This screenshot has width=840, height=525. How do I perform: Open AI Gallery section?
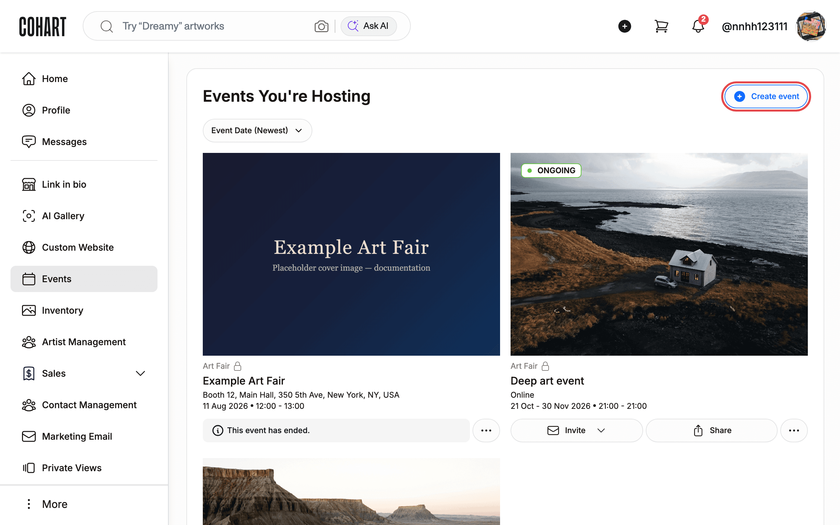pyautogui.click(x=84, y=216)
